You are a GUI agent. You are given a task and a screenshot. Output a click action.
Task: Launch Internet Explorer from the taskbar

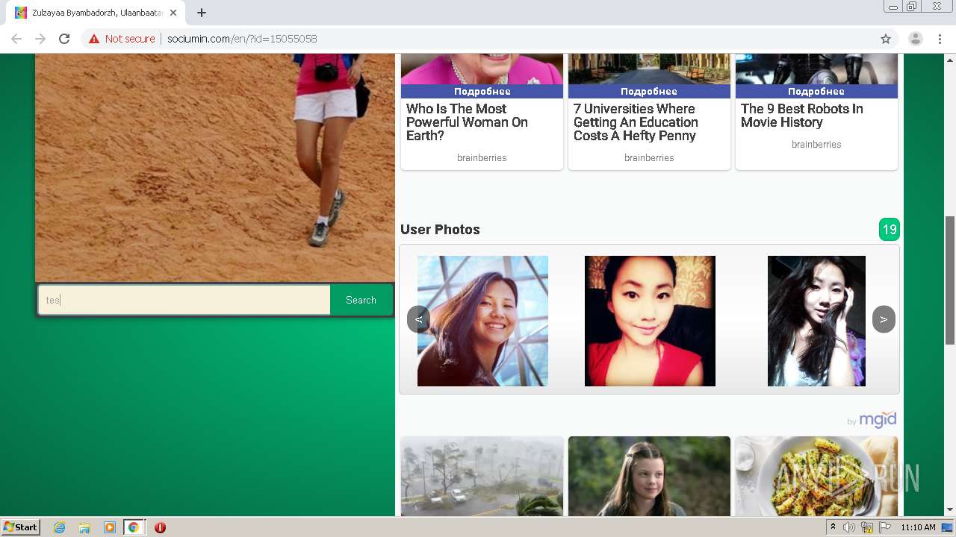point(60,527)
